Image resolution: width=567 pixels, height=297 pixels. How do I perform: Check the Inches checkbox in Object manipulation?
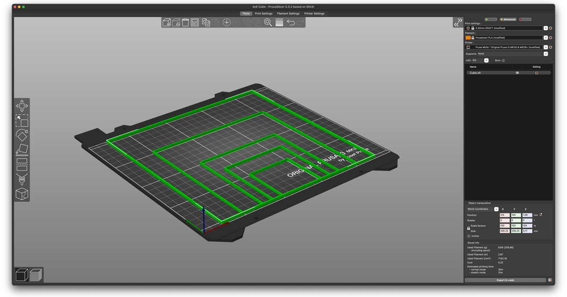469,236
